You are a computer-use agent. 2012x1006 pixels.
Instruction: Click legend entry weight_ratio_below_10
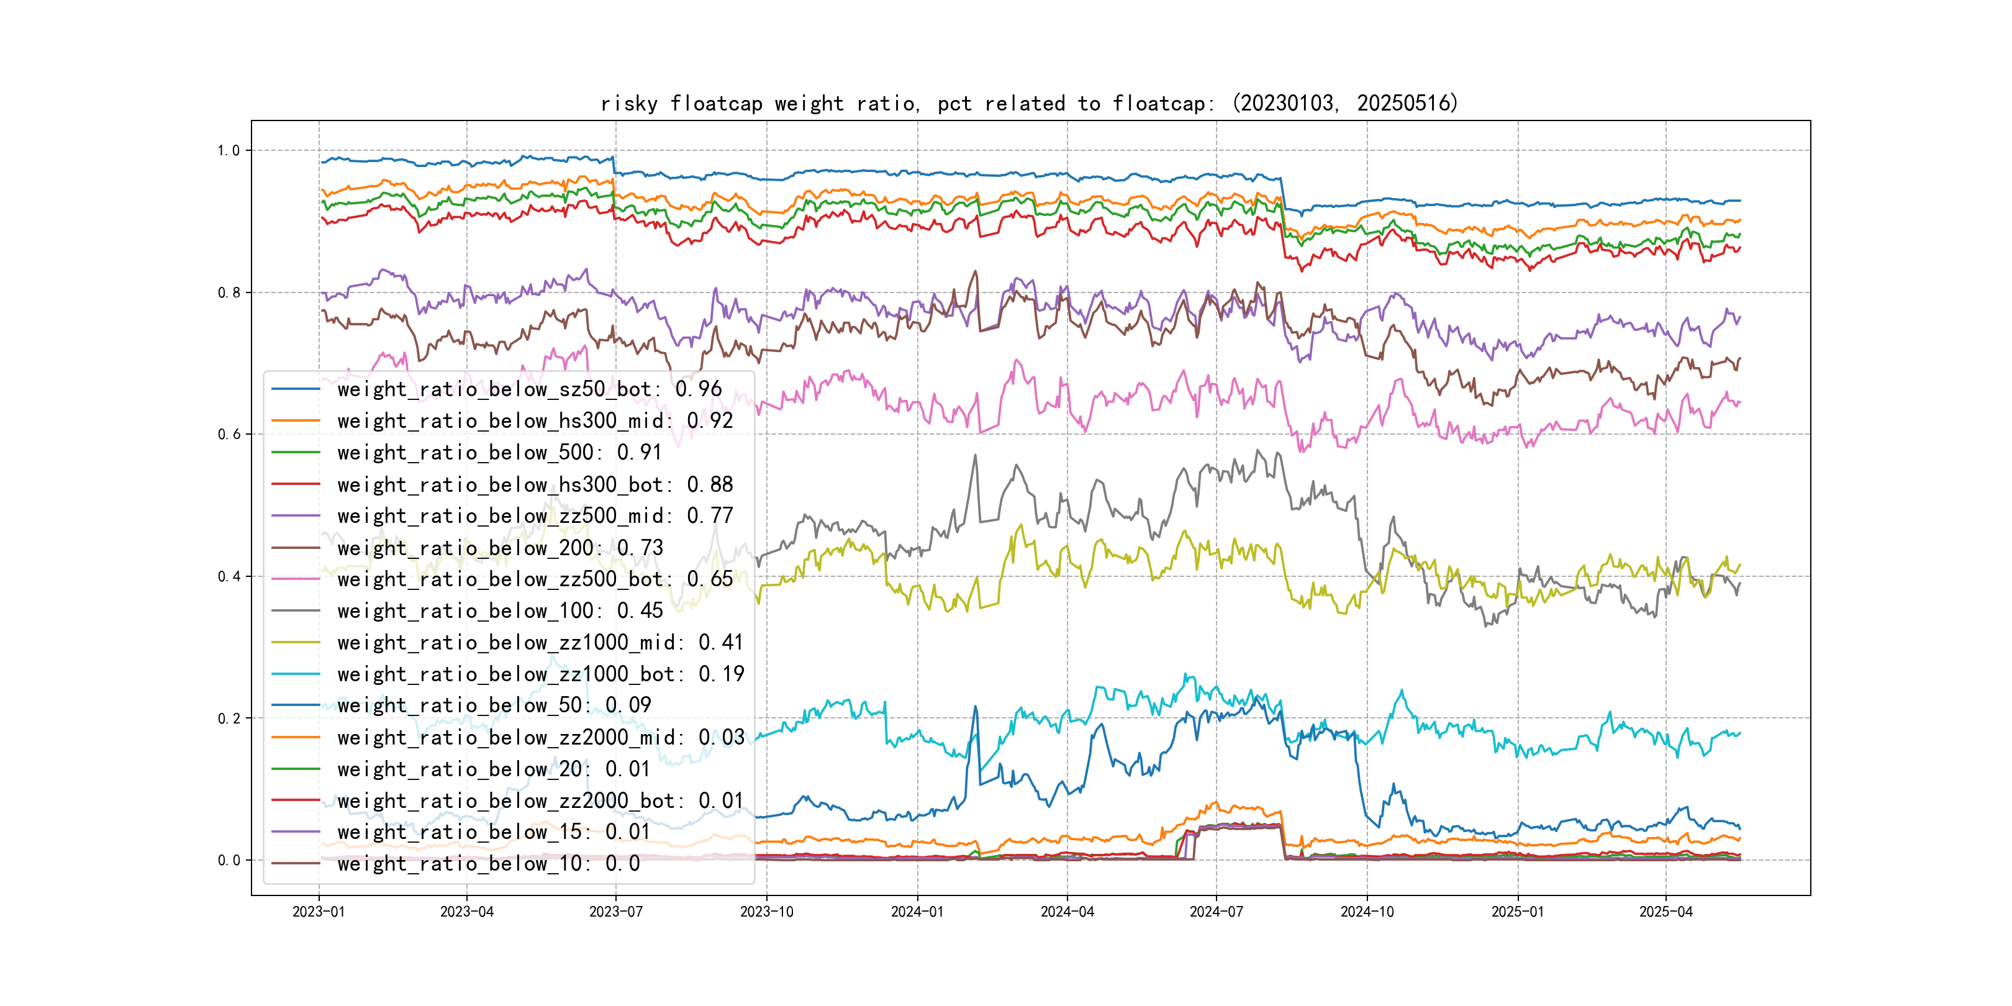(x=488, y=863)
